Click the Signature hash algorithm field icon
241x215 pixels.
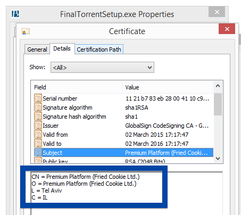(x=38, y=117)
